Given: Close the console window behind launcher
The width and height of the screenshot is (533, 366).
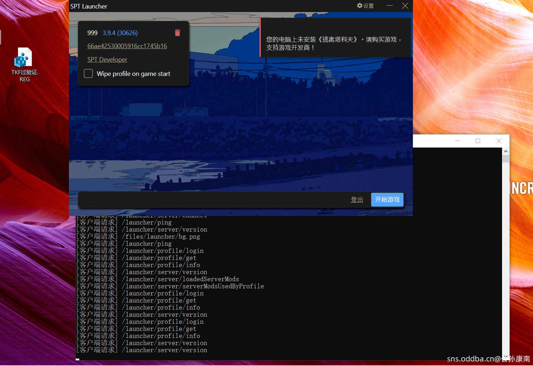Looking at the screenshot, I should [499, 141].
